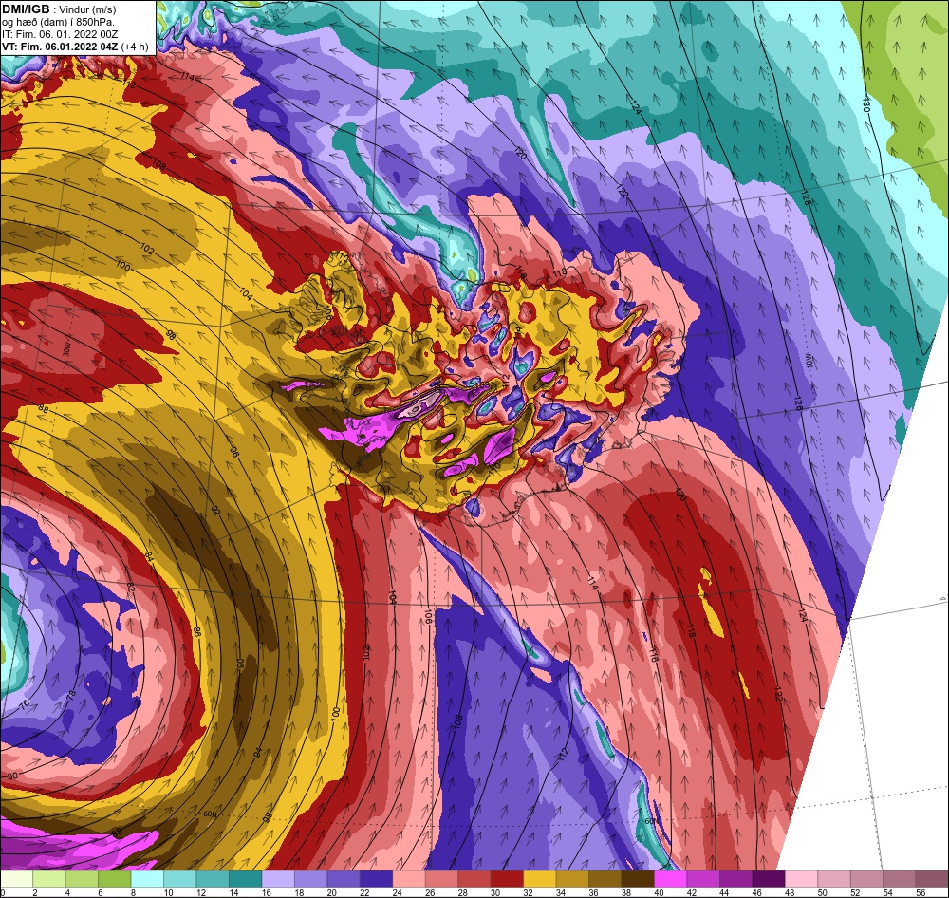The image size is (949, 898).
Task: Select the legend scale number '30'
Action: tap(495, 892)
